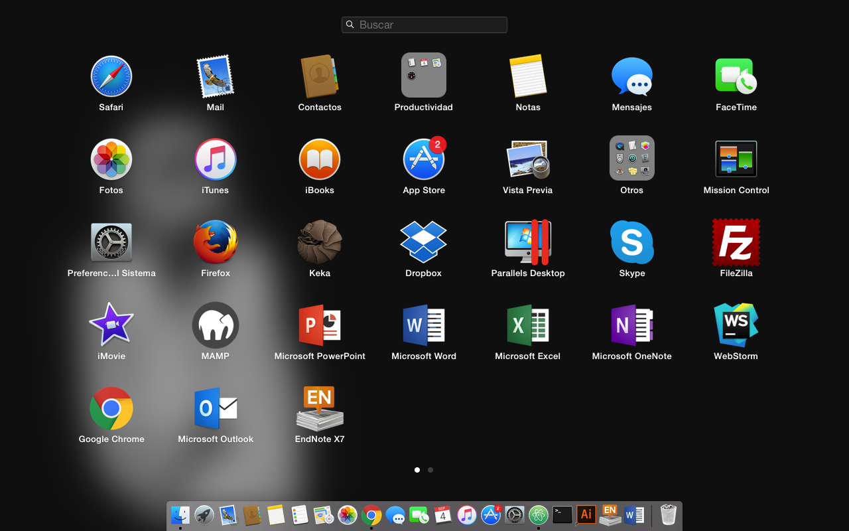Open App Store in the Launchpad grid
Image resolution: width=849 pixels, height=531 pixels.
(424, 159)
